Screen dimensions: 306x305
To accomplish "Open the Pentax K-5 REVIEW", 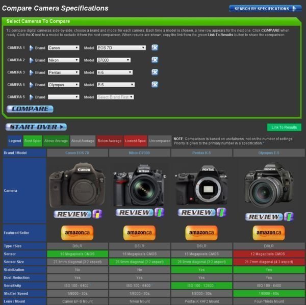I will tap(196, 212).
